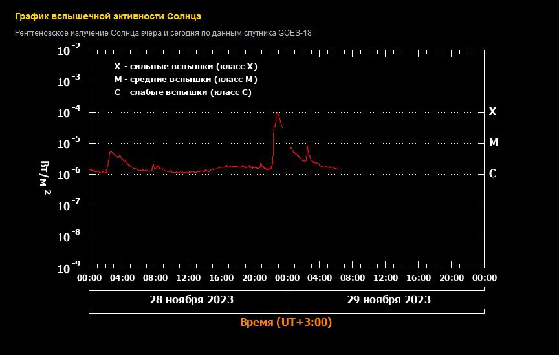Click the 10⁻⁴ label on the Y axis

coord(69,113)
